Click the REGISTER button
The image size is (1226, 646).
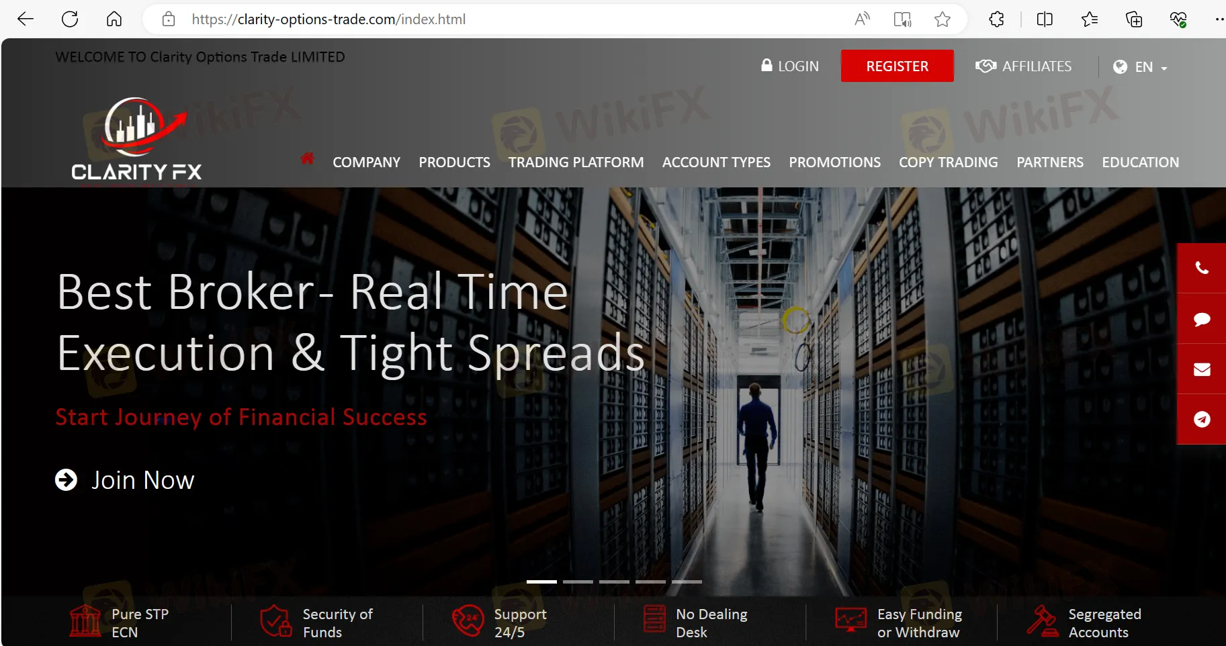click(897, 66)
